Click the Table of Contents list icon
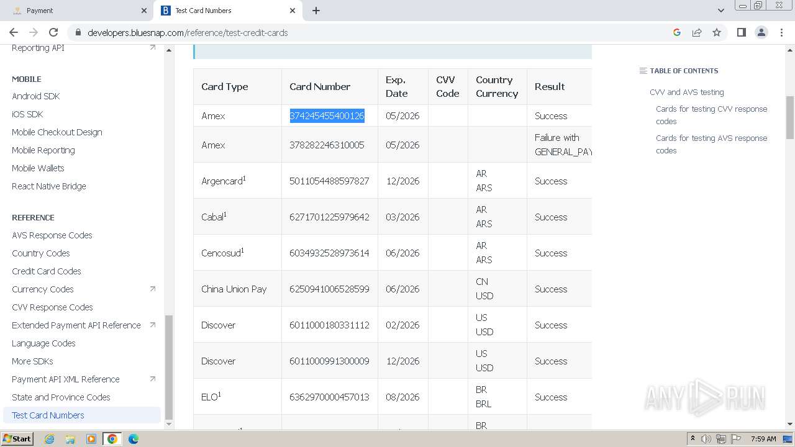The width and height of the screenshot is (795, 447). (643, 71)
